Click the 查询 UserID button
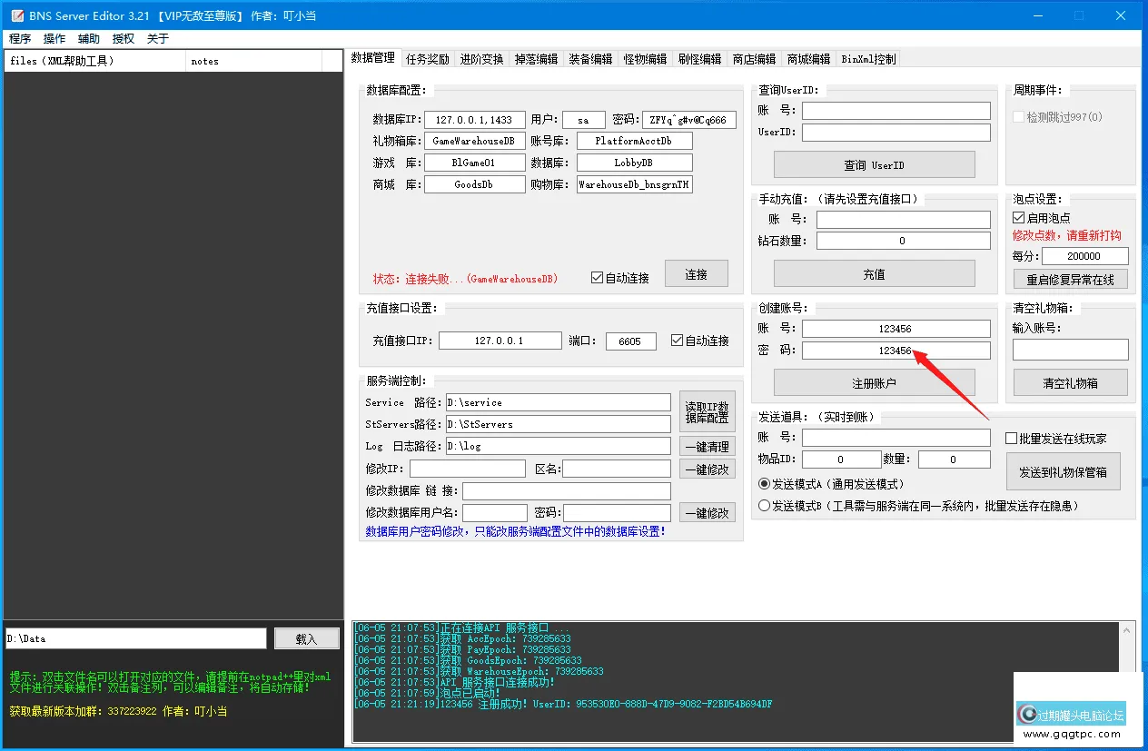This screenshot has width=1148, height=751. tap(873, 164)
